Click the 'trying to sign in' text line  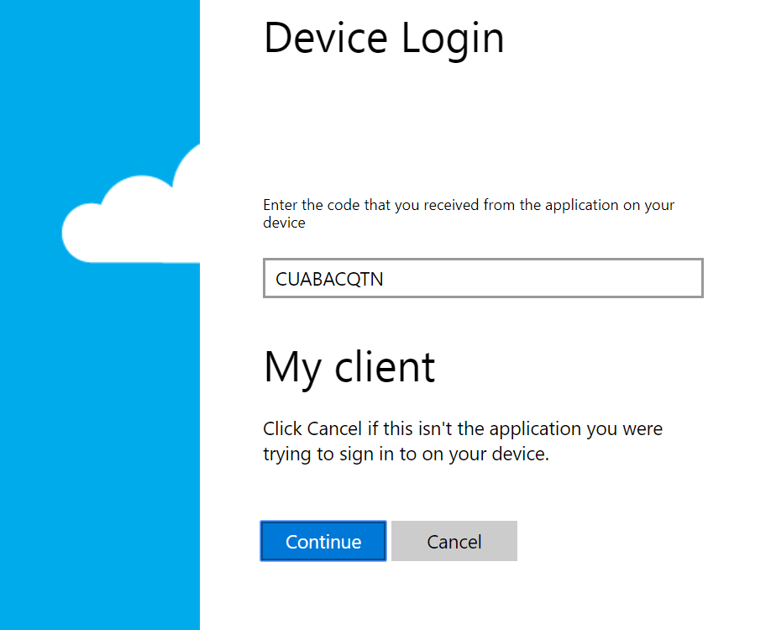tap(406, 454)
